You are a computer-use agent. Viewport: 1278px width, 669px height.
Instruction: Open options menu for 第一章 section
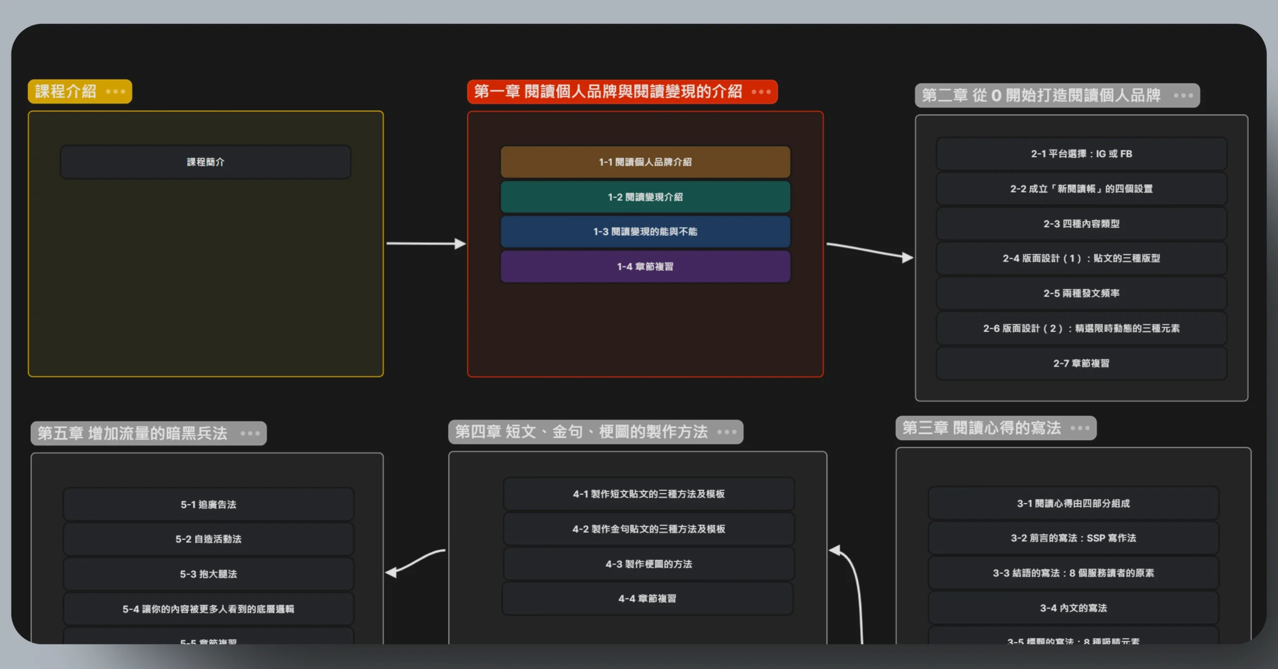click(761, 92)
